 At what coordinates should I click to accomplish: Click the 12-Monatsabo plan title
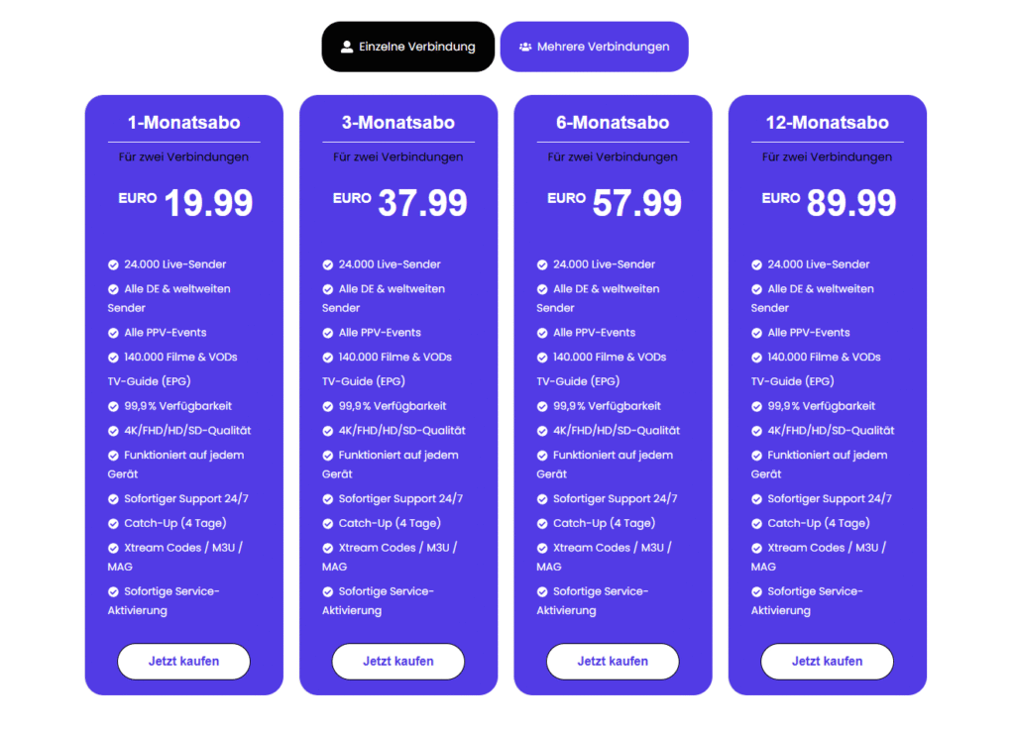(827, 123)
